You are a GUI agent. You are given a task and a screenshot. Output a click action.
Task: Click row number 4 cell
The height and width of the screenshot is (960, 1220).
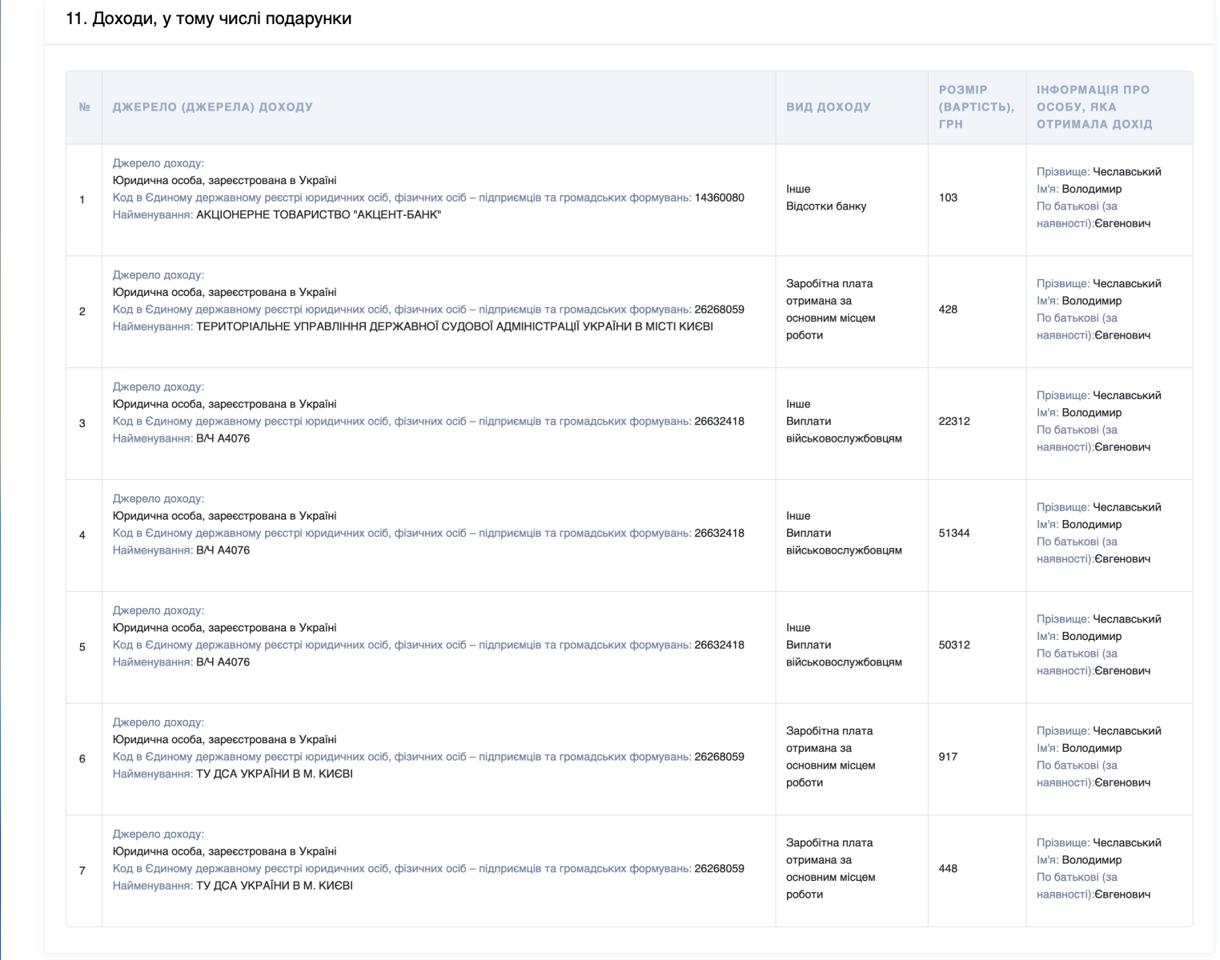coord(82,535)
